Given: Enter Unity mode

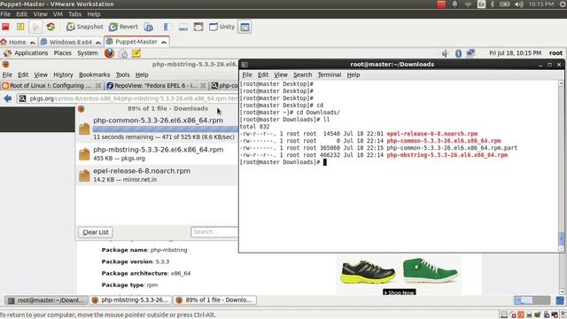Looking at the screenshot, I should click(221, 27).
